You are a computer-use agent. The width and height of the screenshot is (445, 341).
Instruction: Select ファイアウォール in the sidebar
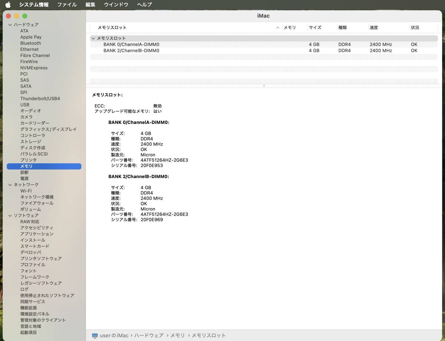pos(37,203)
